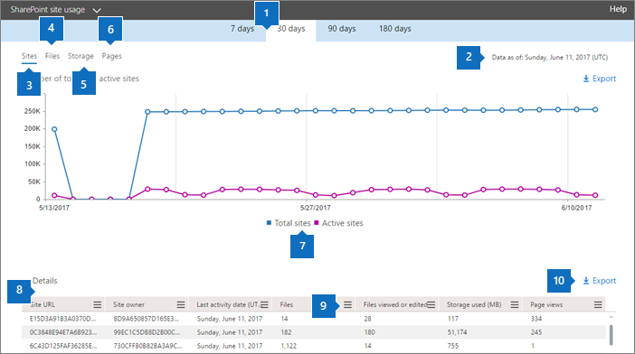635x354 pixels.
Task: Toggle the Total sites legend series
Action: click(x=289, y=223)
